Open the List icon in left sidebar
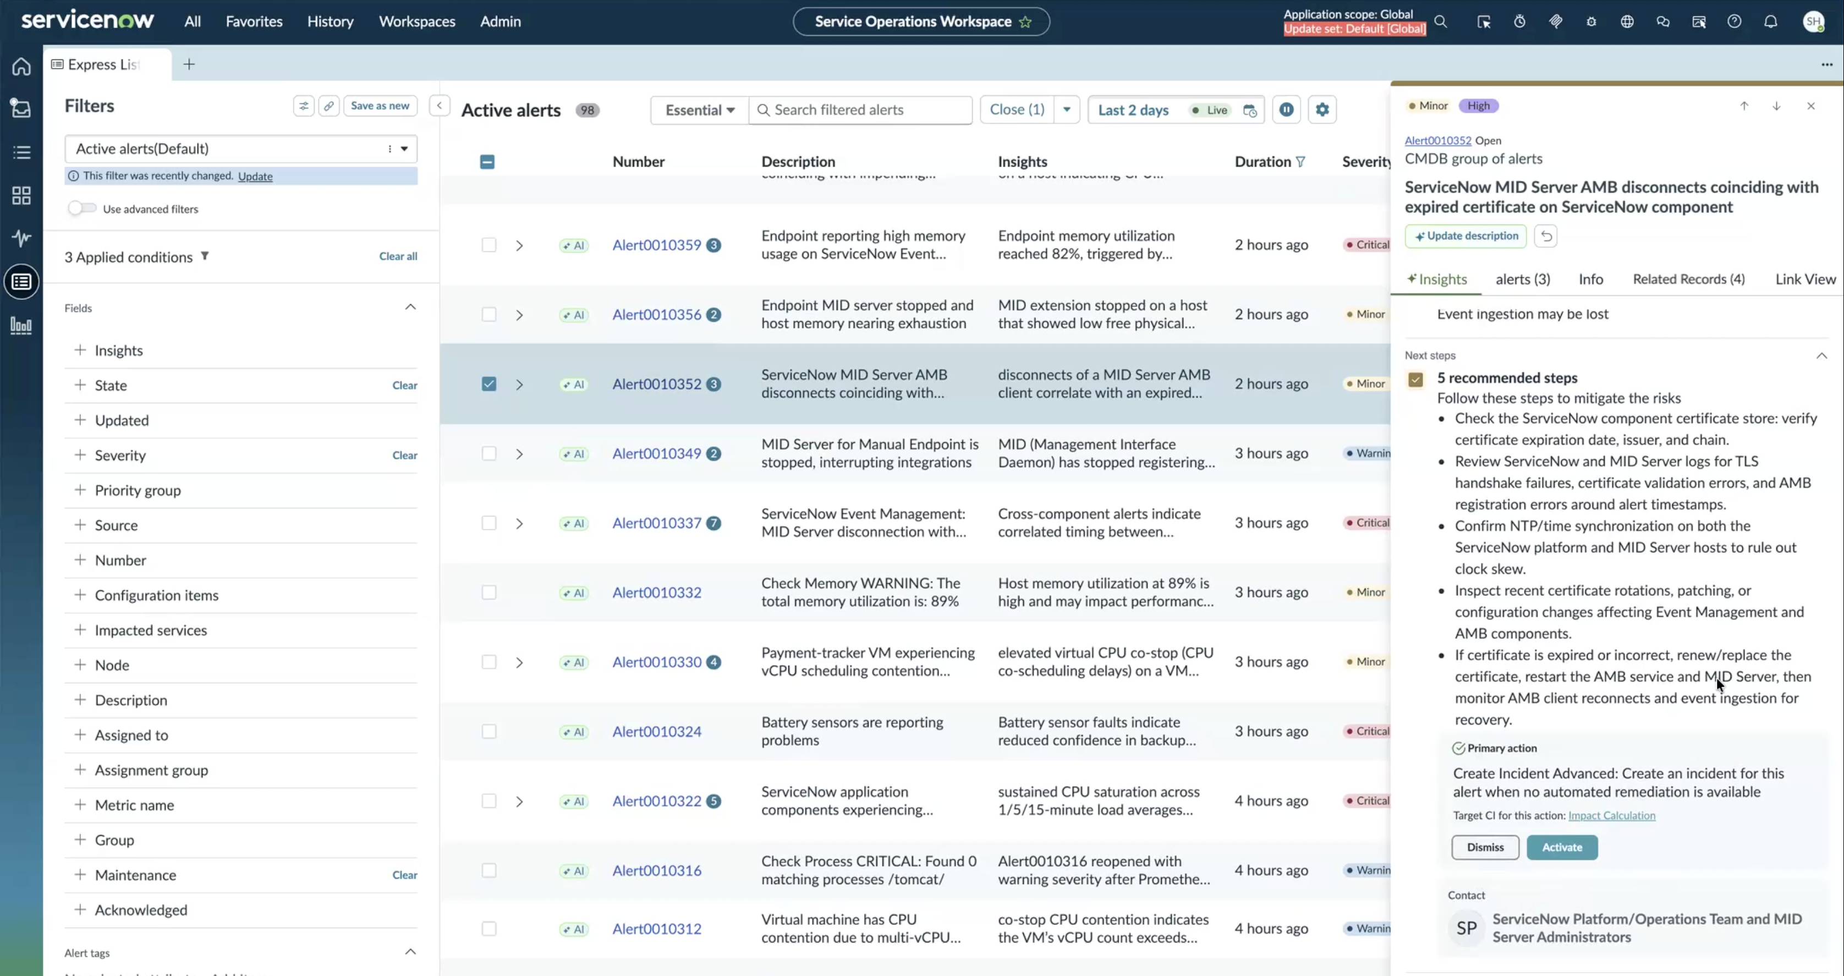1844x976 pixels. 21,152
